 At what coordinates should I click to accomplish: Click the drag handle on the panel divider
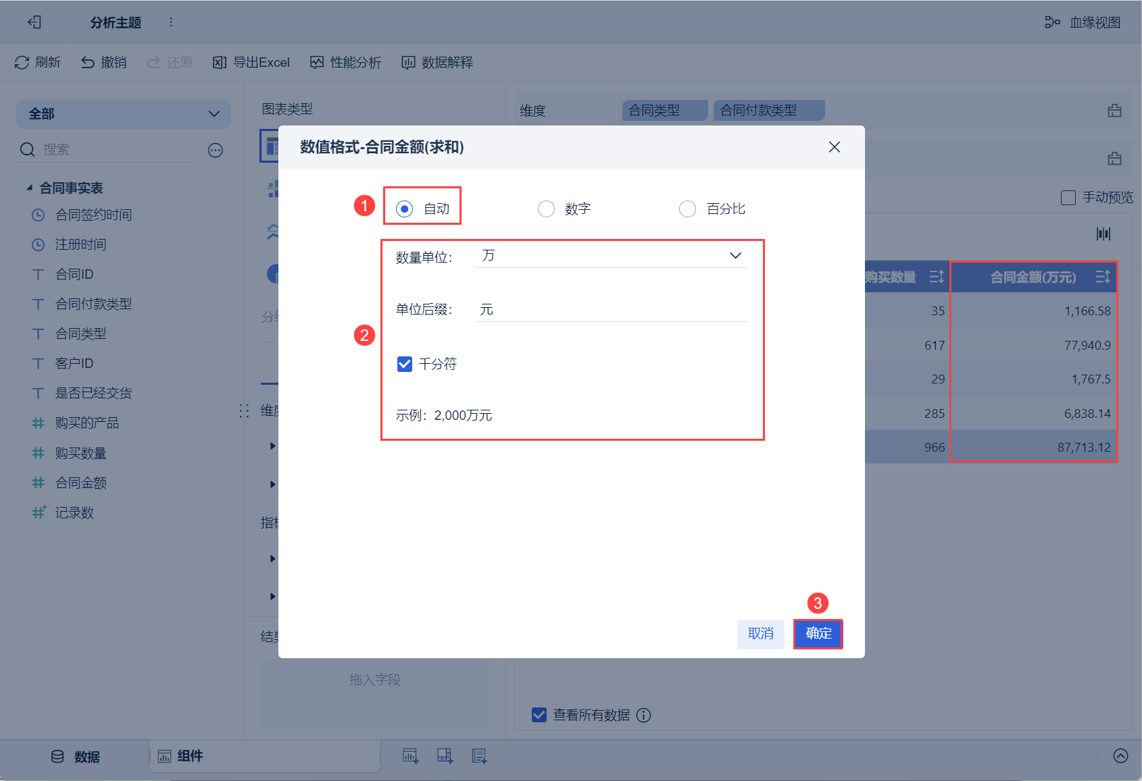click(x=244, y=410)
